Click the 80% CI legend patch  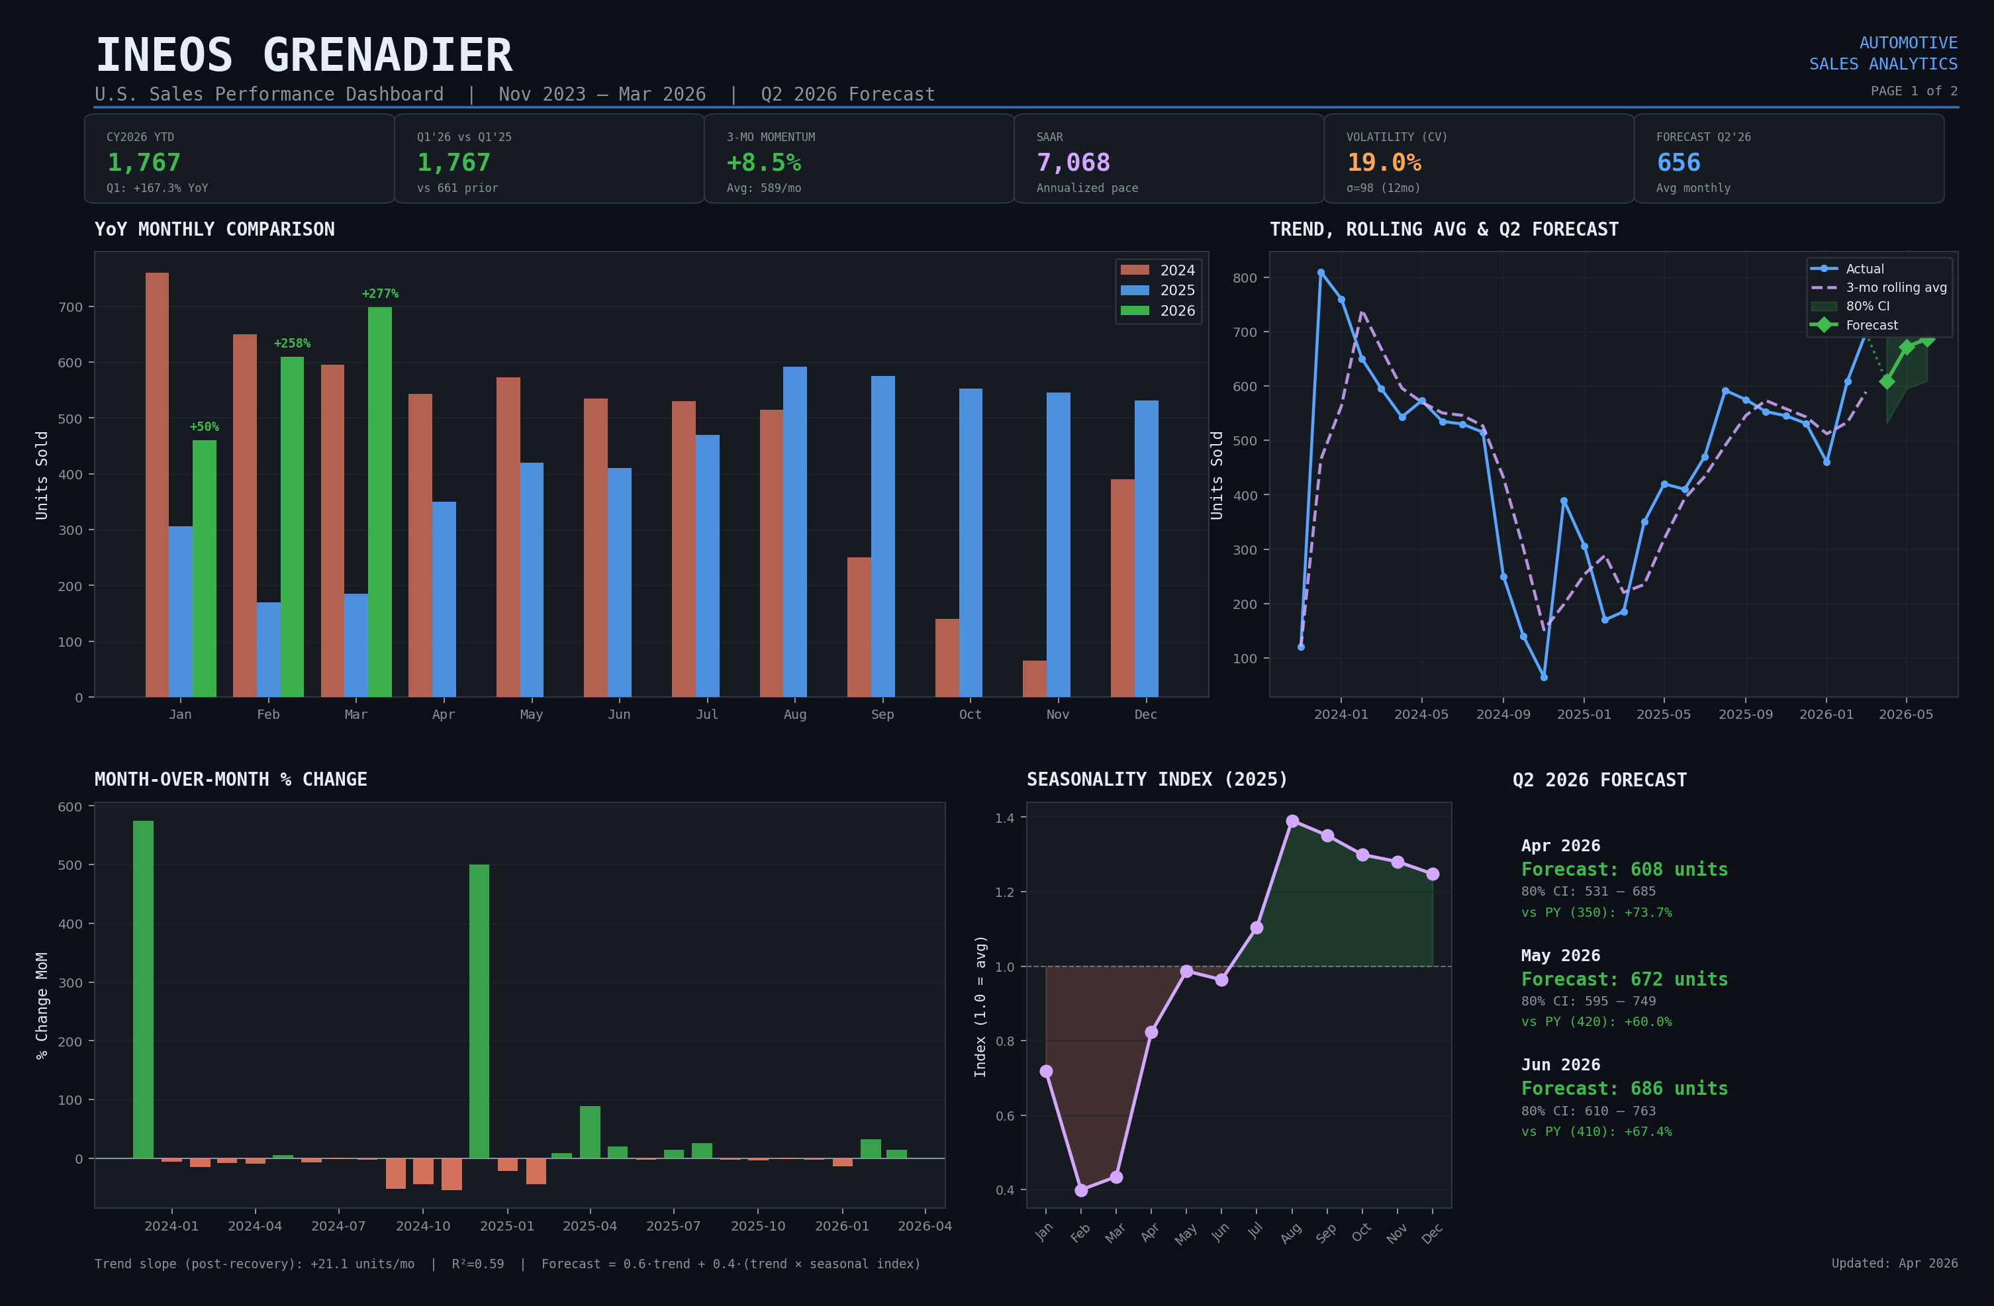(1824, 306)
